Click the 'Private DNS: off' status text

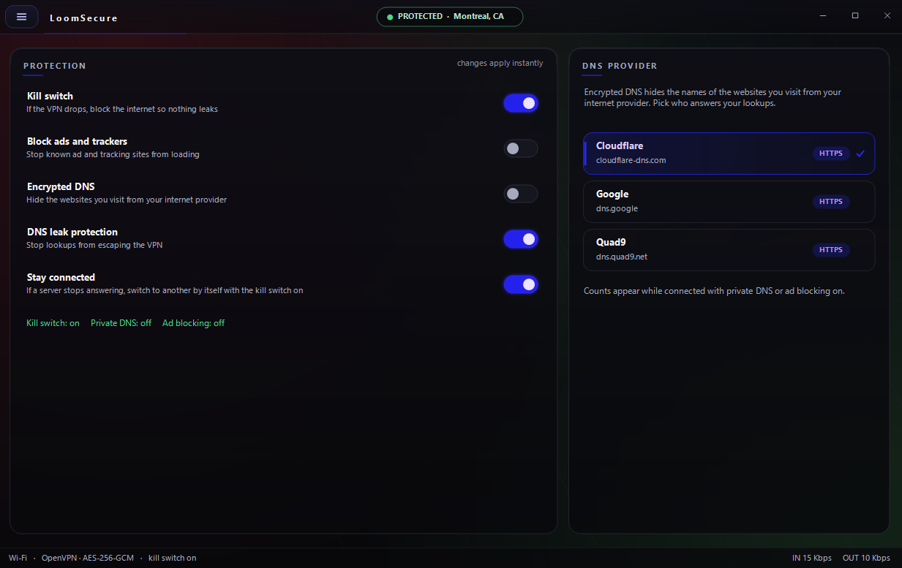121,323
